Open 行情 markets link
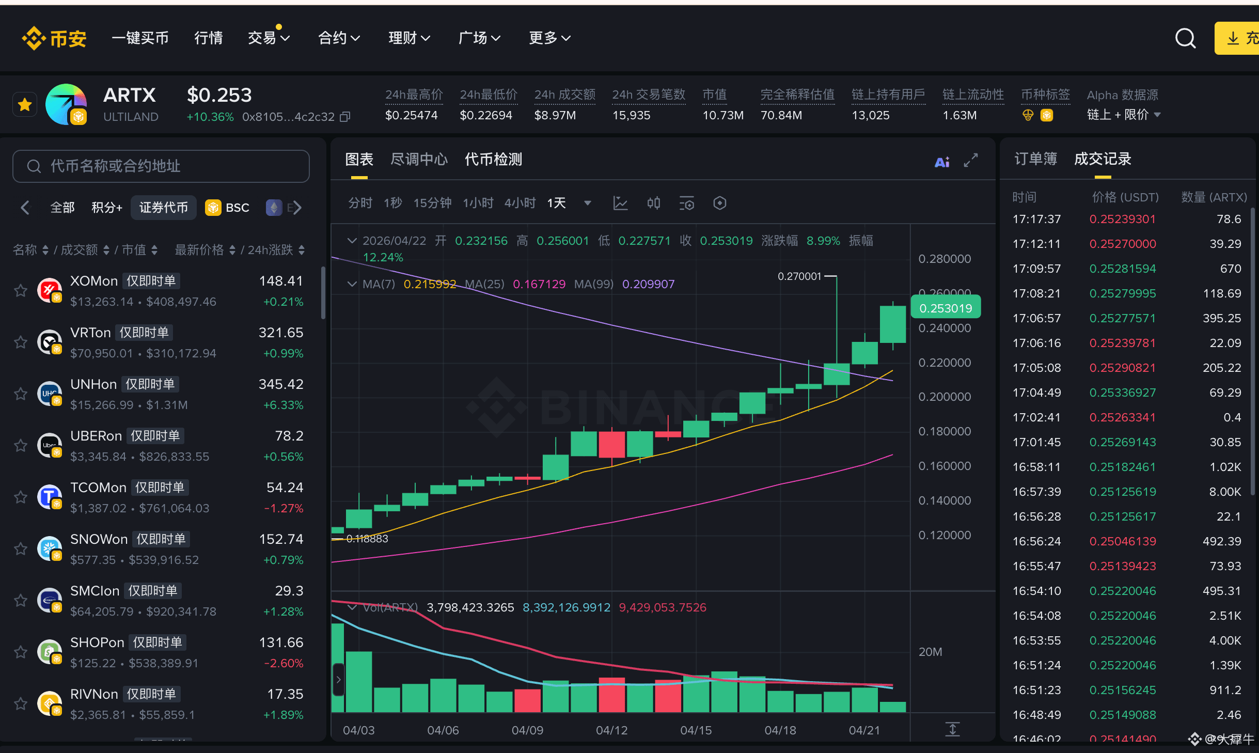 pyautogui.click(x=209, y=38)
